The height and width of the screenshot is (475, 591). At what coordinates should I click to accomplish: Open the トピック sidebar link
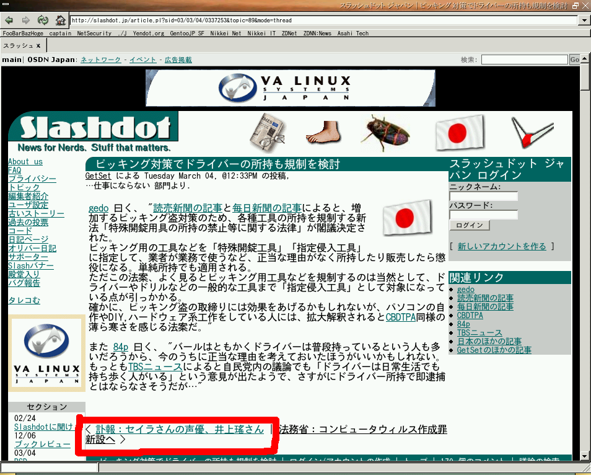click(24, 187)
